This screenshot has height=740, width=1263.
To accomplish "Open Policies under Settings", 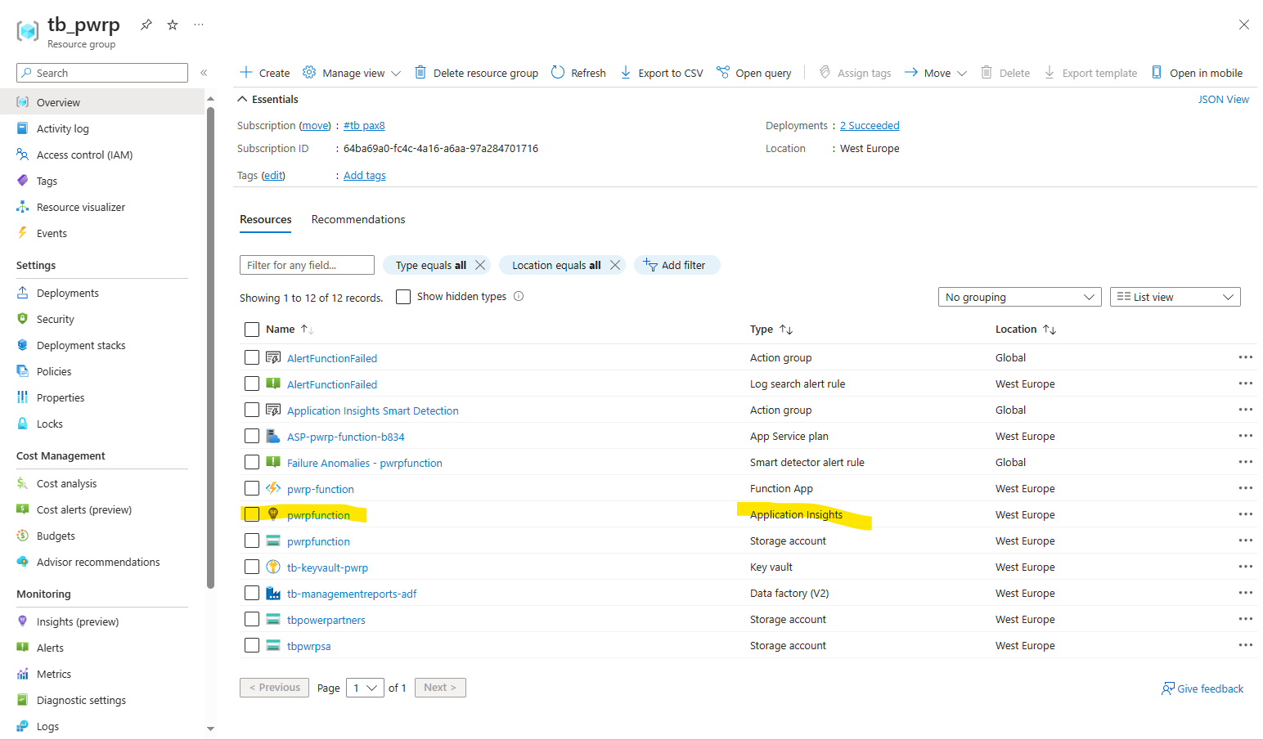I will point(54,371).
